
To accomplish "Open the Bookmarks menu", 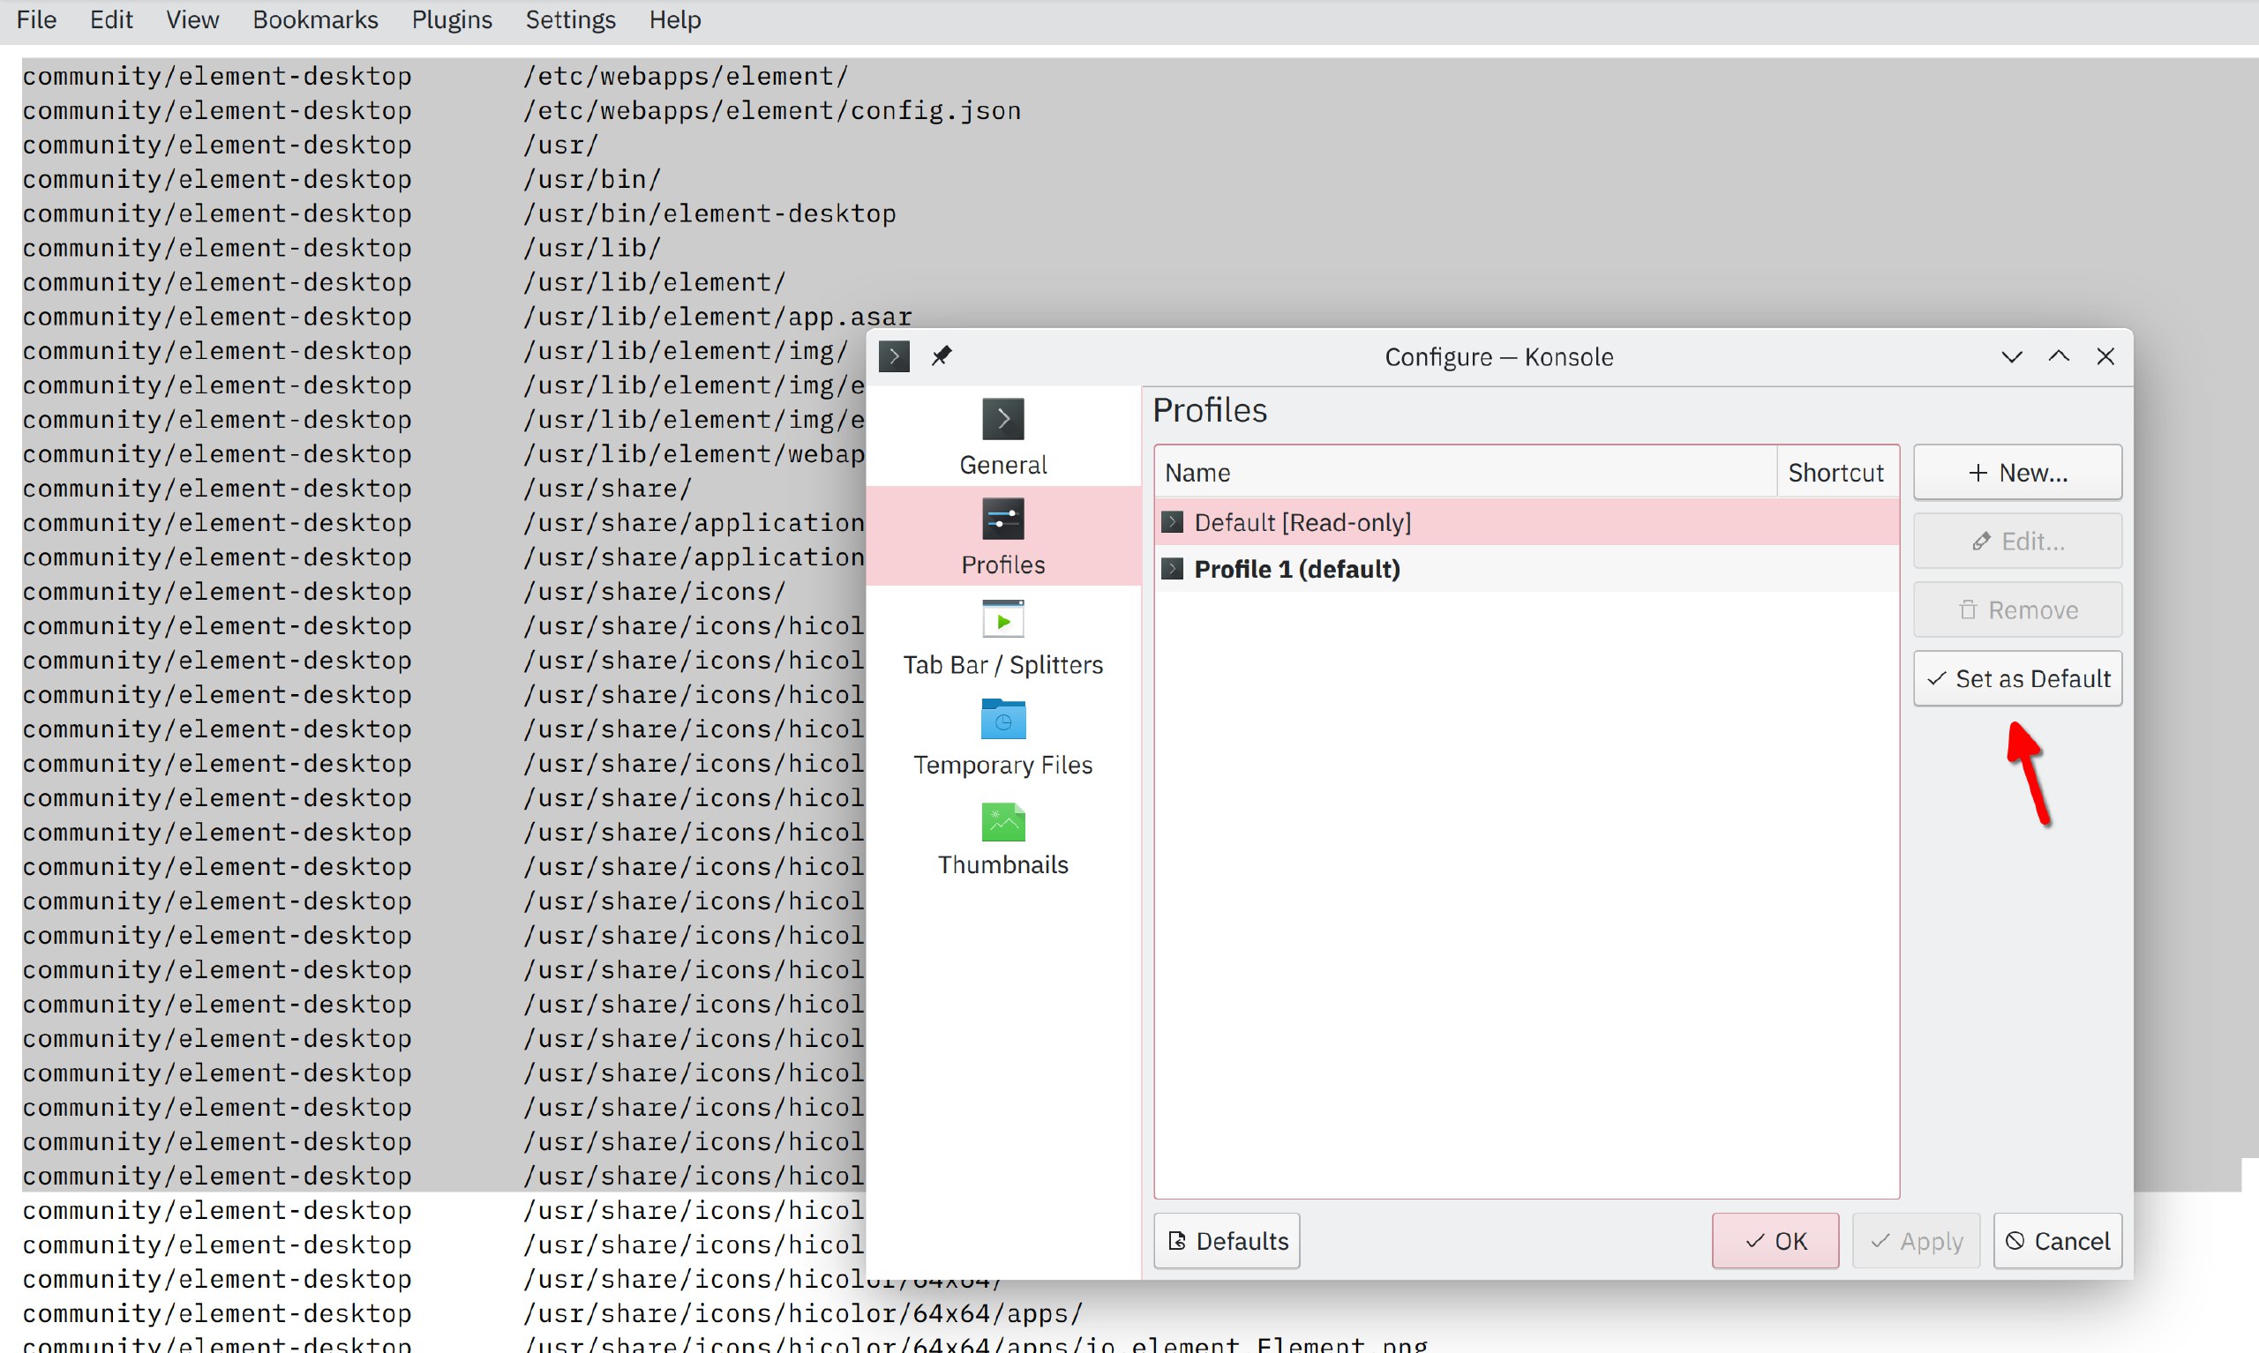I will click(x=316, y=20).
